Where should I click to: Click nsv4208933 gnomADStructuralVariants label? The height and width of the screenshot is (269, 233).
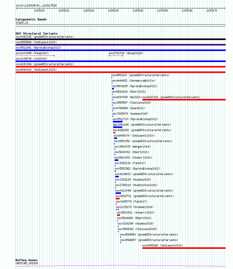[144, 174]
